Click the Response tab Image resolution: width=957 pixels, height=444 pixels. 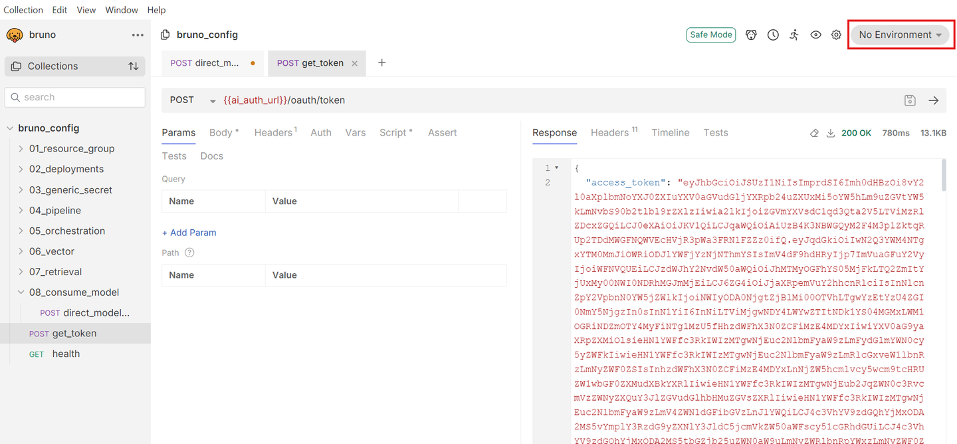[555, 133]
